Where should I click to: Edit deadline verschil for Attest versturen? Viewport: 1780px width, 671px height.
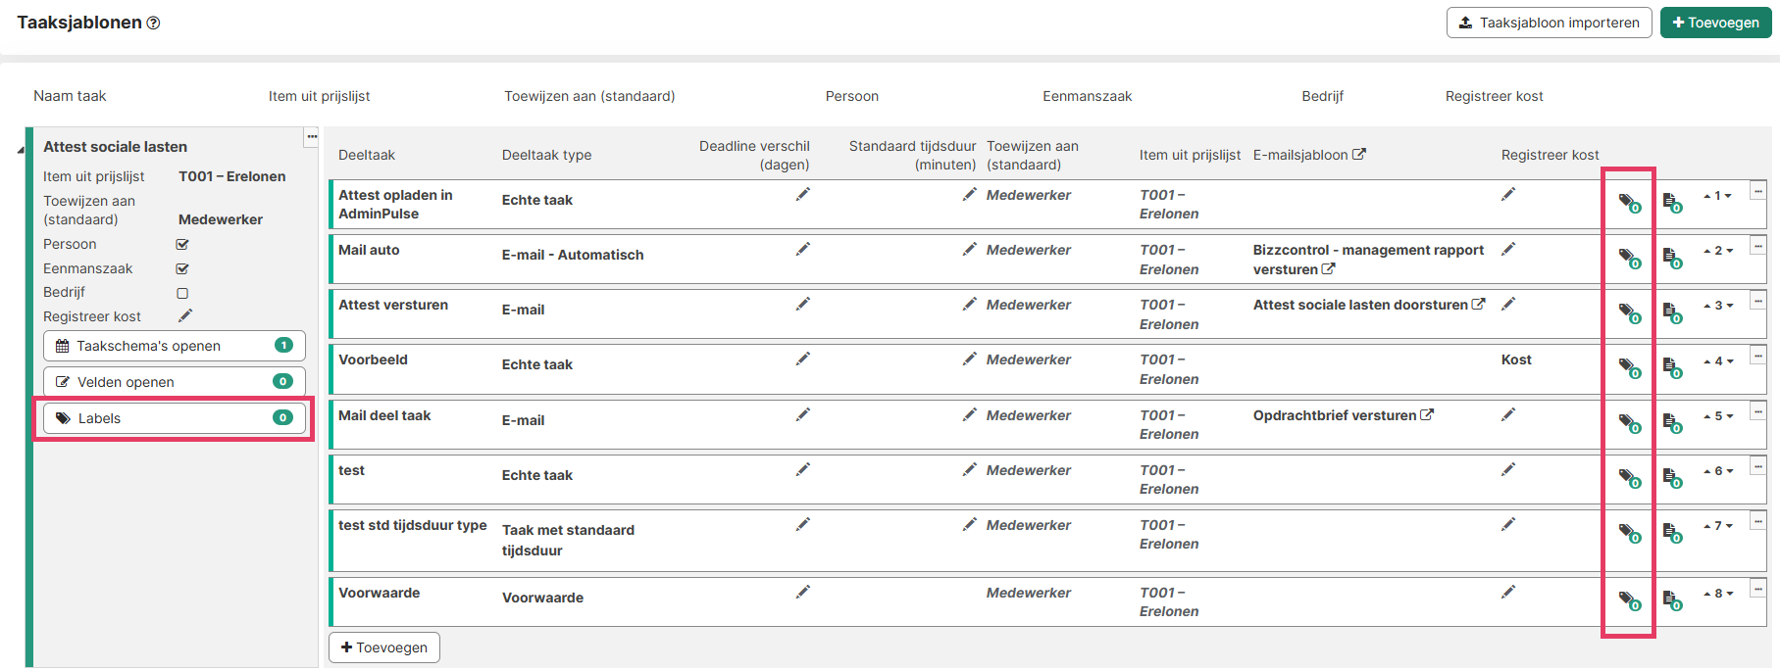(x=802, y=305)
